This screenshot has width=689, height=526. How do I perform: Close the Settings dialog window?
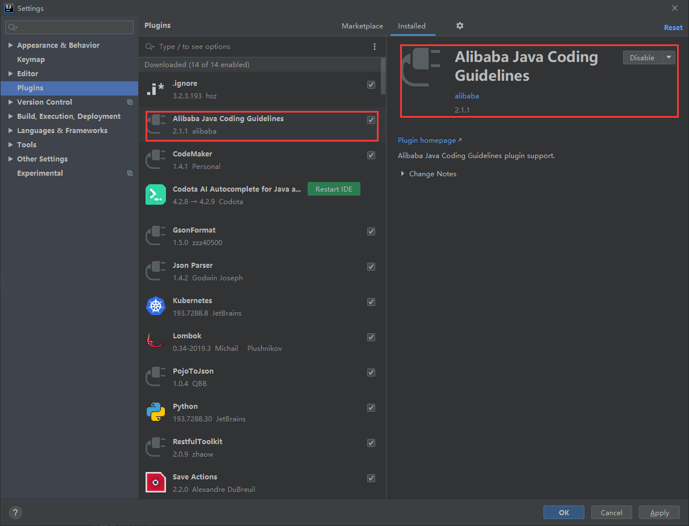[x=675, y=8]
